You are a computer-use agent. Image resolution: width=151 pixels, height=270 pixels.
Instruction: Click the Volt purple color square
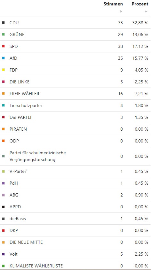click(x=3, y=254)
